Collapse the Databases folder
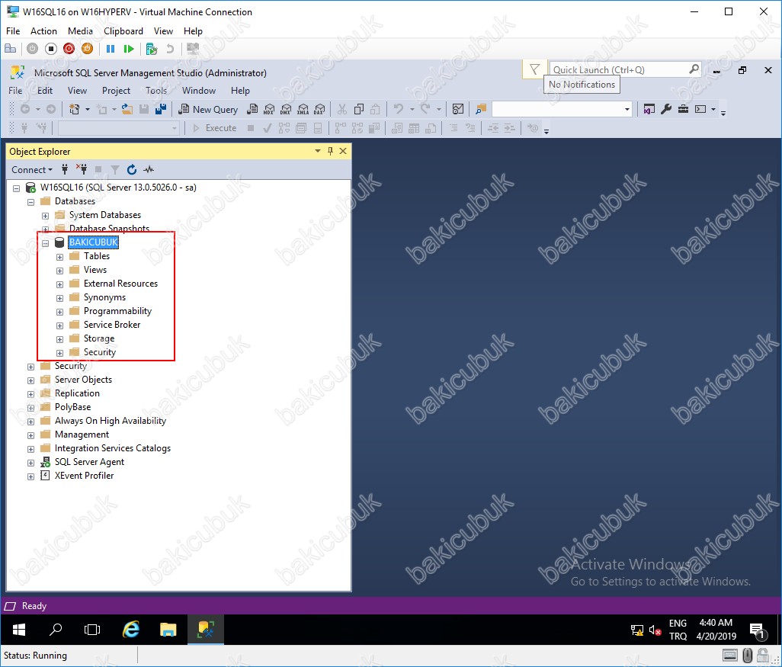The height and width of the screenshot is (667, 782). pyautogui.click(x=31, y=202)
